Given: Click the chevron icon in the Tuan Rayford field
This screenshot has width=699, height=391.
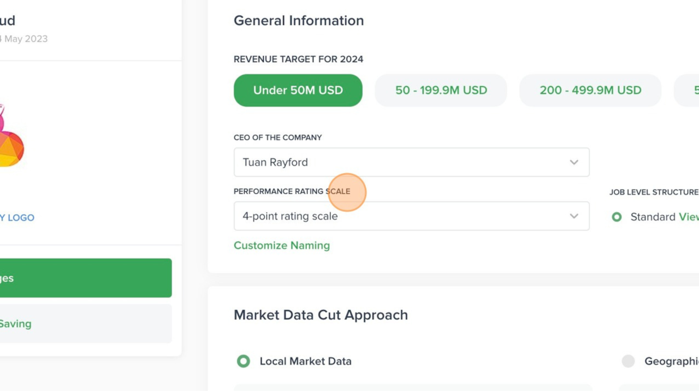Looking at the screenshot, I should 573,162.
